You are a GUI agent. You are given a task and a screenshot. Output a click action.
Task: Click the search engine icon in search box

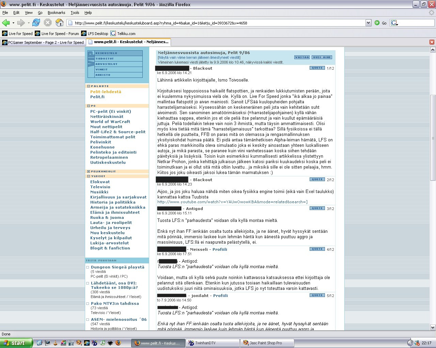pos(394,23)
